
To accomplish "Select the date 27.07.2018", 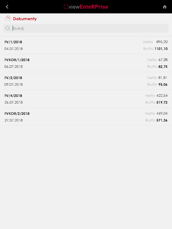I will tap(13, 120).
